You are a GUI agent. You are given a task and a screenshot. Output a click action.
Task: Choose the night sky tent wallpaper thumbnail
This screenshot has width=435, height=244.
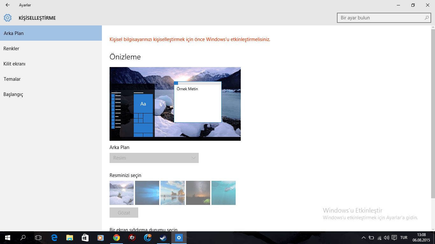[x=198, y=193]
